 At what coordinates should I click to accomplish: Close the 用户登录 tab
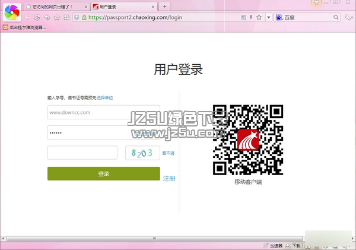coord(153,7)
